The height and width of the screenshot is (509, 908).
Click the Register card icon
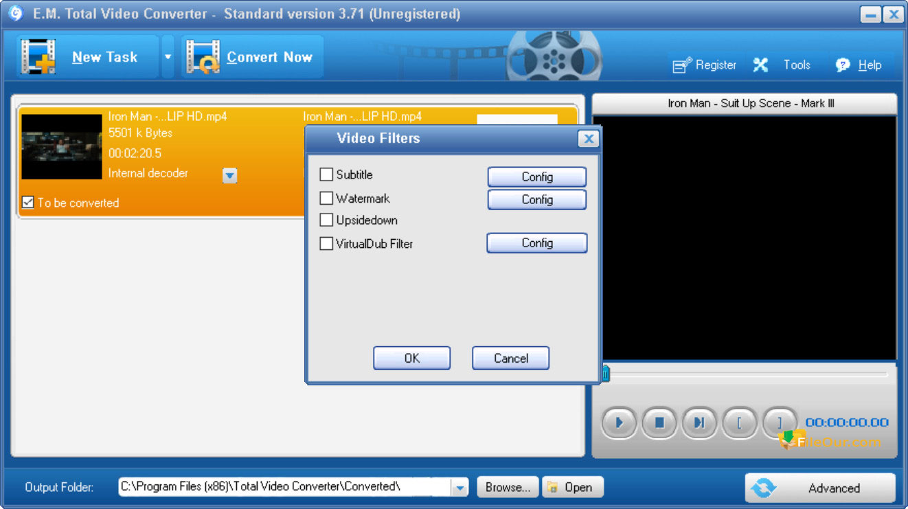click(x=682, y=65)
